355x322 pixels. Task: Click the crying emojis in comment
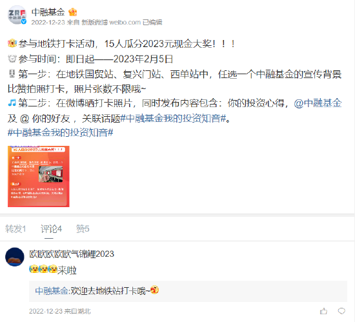pos(43,269)
